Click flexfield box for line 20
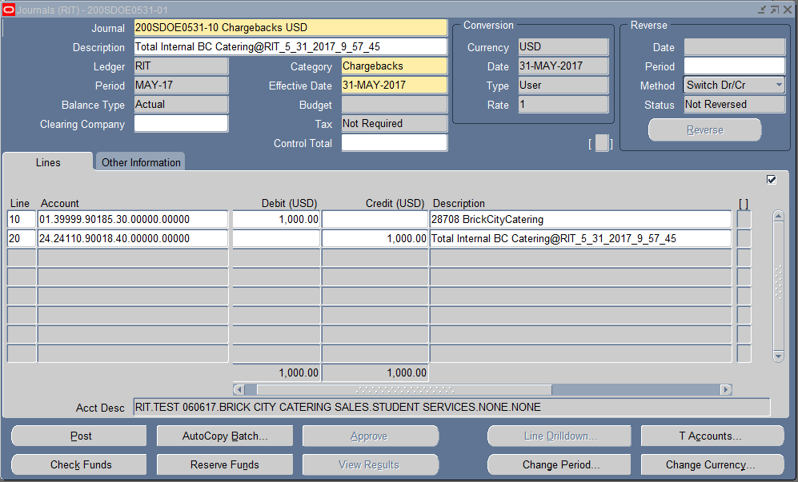The width and height of the screenshot is (798, 482). [x=744, y=238]
